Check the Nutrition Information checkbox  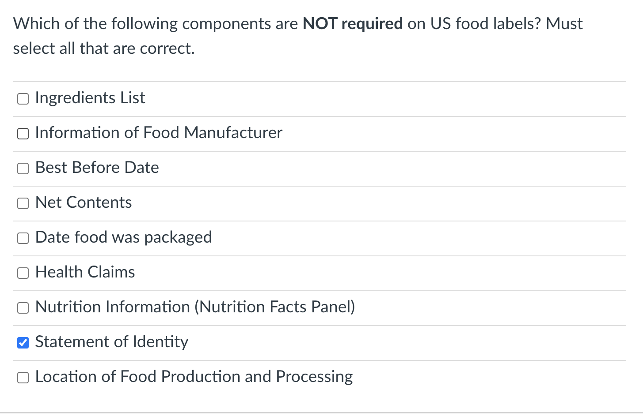[23, 307]
